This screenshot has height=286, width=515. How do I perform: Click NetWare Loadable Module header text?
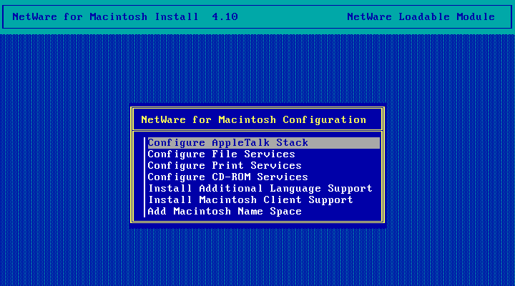(x=421, y=16)
